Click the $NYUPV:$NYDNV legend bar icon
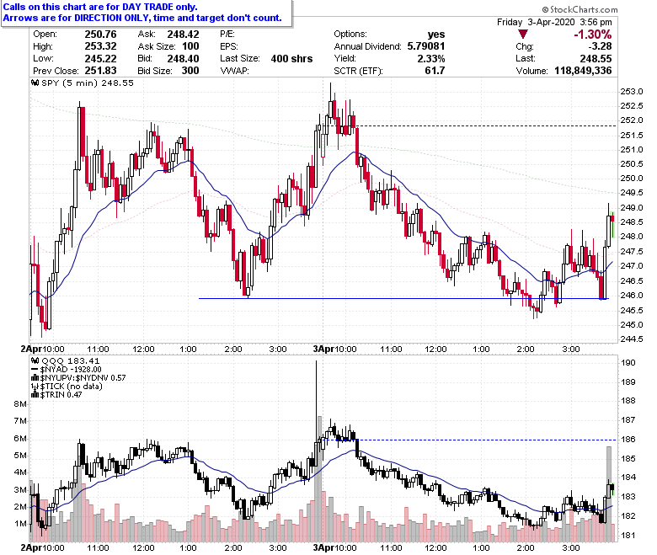Image resolution: width=657 pixels, height=555 pixels. coord(35,378)
